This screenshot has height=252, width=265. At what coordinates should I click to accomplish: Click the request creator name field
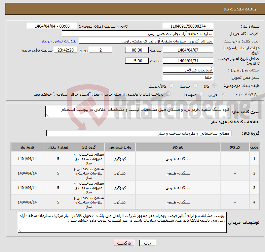(x=146, y=41)
